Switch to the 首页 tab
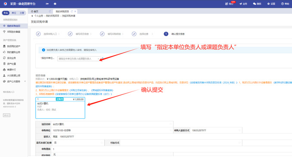 pyautogui.click(x=34, y=11)
